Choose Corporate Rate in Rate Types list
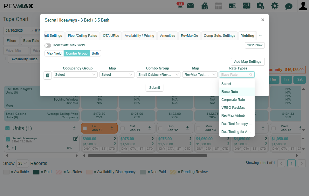The image size is (309, 196). pos(237,100)
